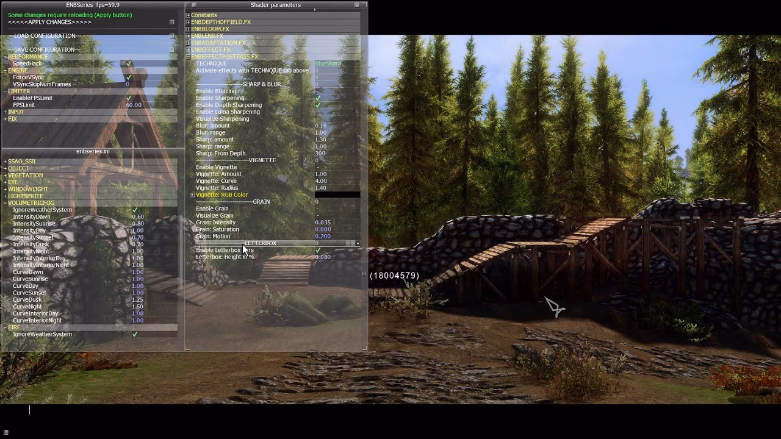Toggle the Enable Vignette checkbox
The image size is (781, 439).
click(x=317, y=167)
